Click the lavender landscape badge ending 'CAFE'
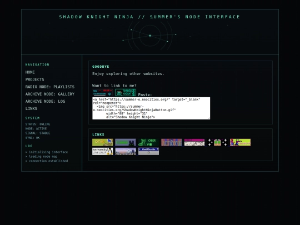This screenshot has width=300, height=225. click(x=126, y=151)
